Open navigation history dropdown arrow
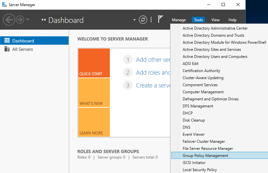 click(x=28, y=20)
